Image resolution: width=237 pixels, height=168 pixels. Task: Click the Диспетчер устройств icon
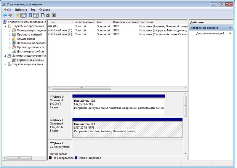[14, 52]
